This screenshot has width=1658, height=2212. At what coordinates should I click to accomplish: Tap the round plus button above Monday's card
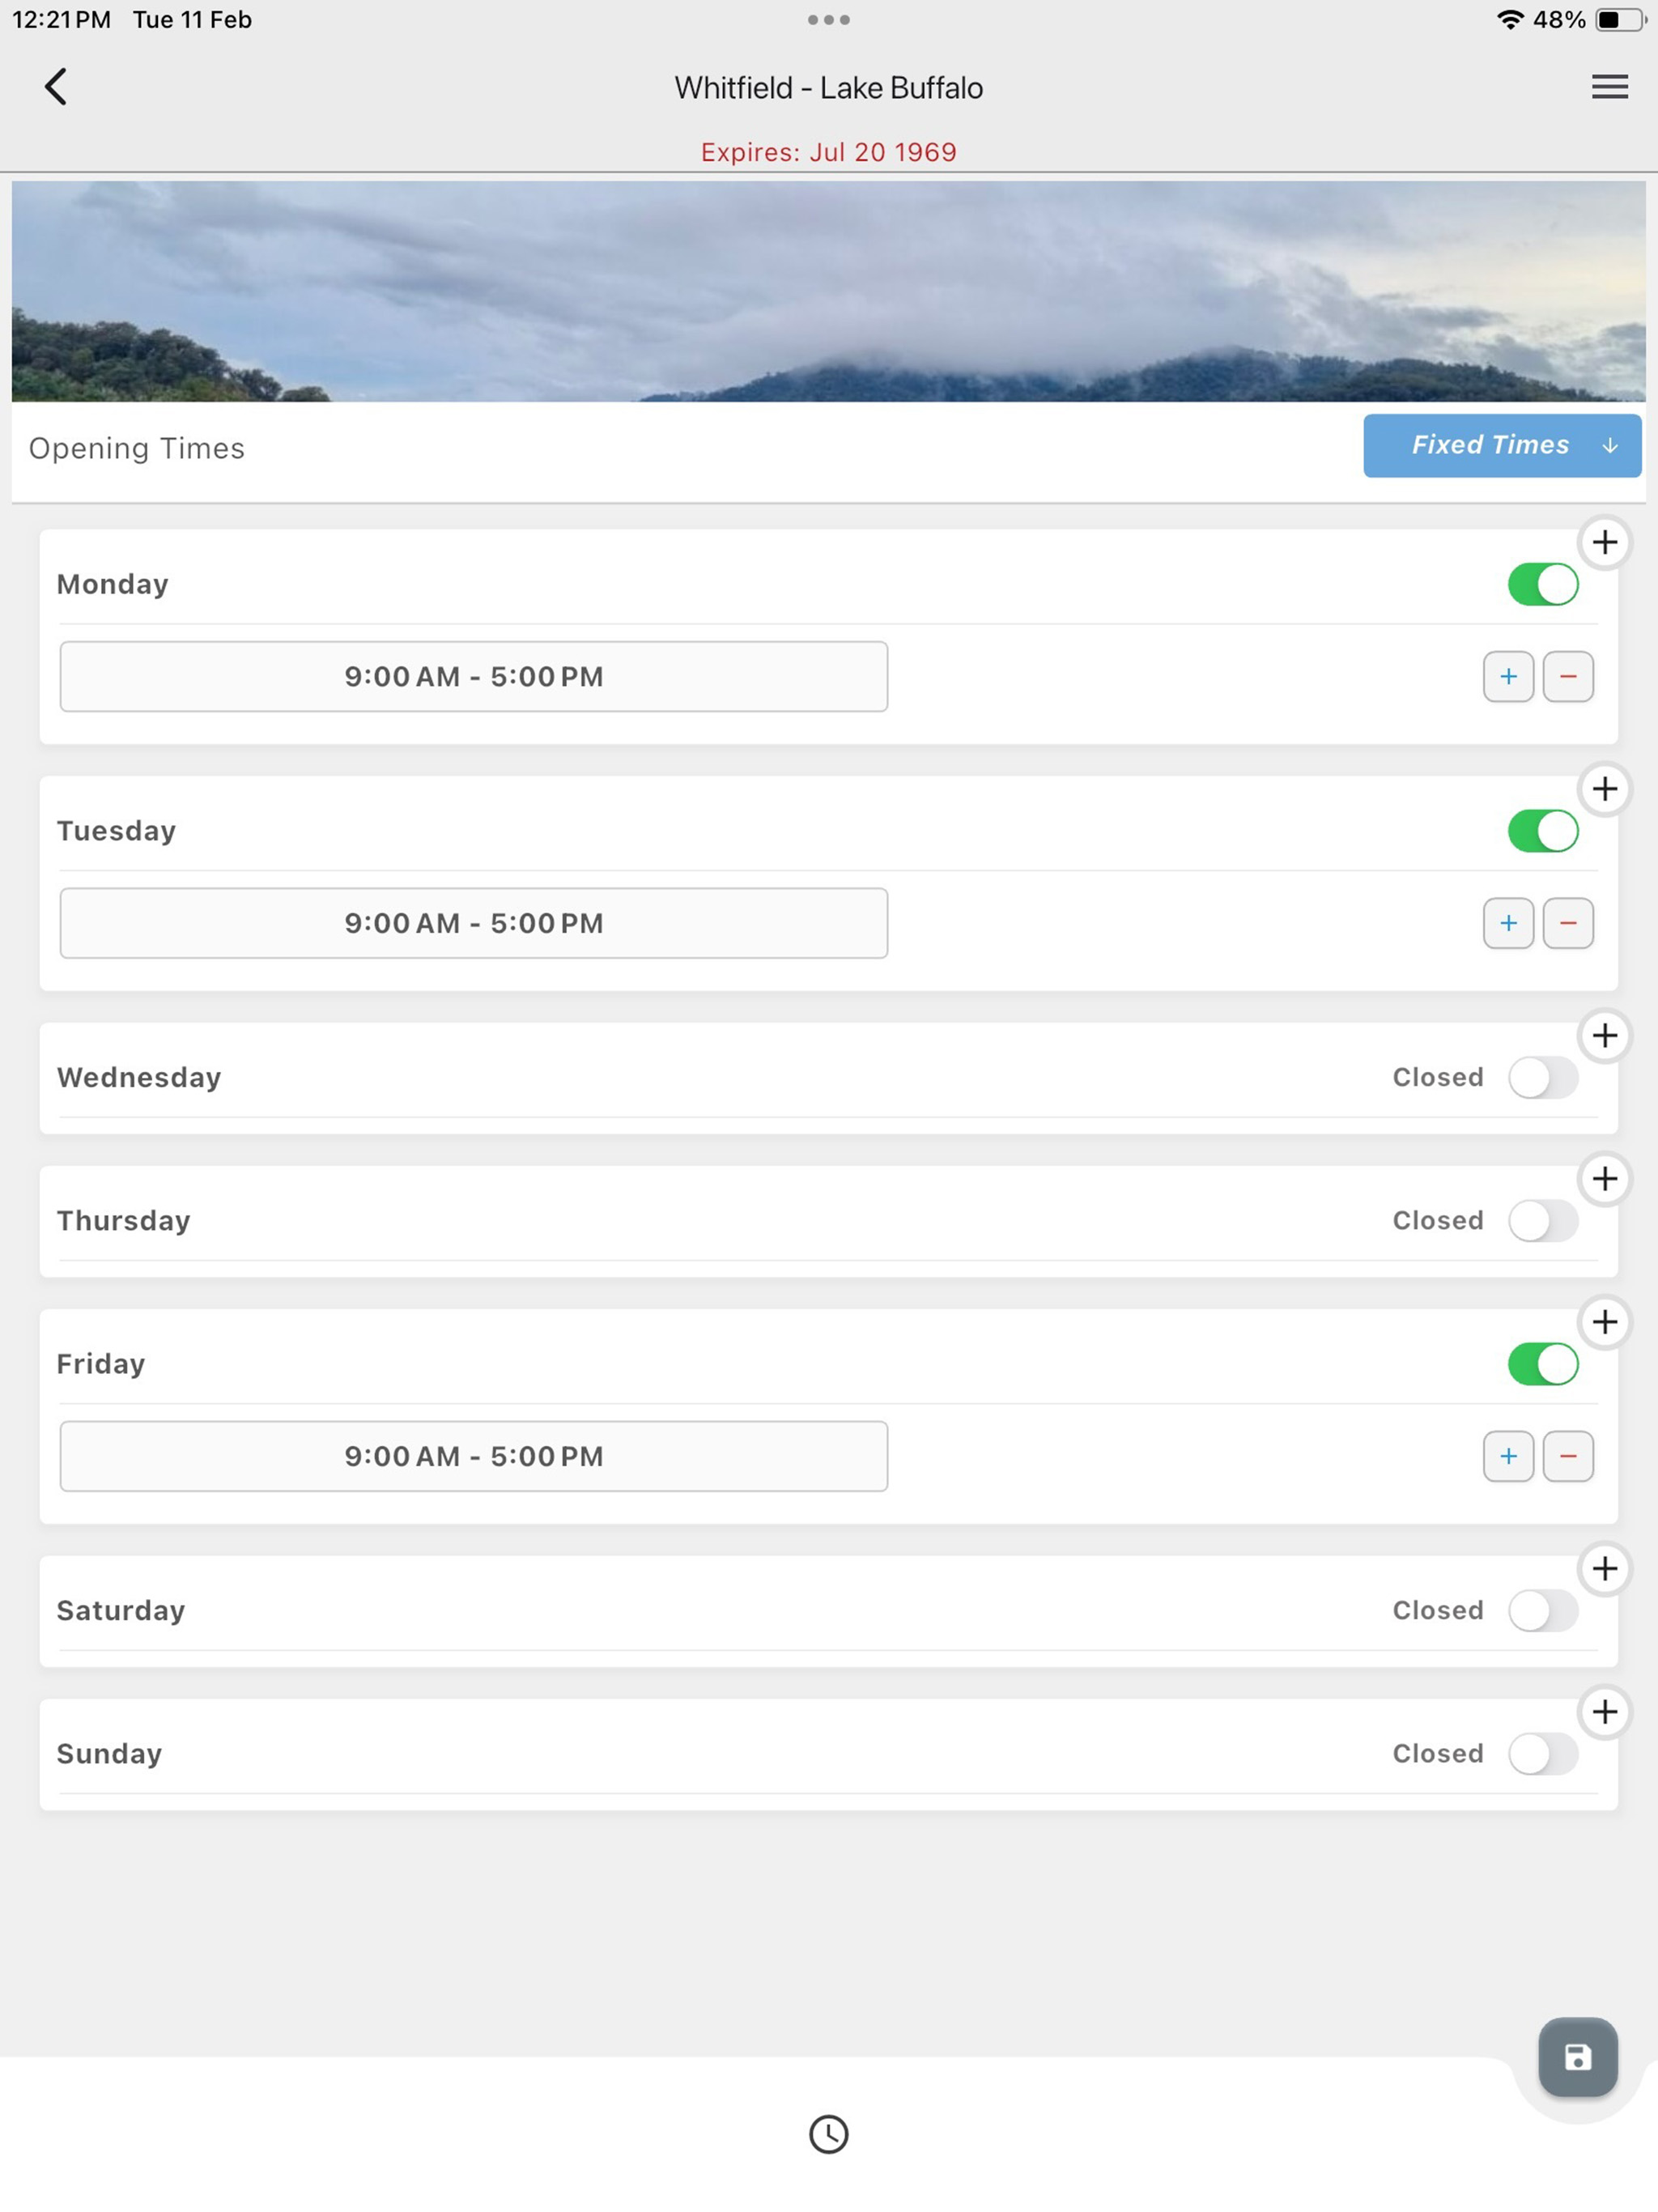pos(1604,542)
